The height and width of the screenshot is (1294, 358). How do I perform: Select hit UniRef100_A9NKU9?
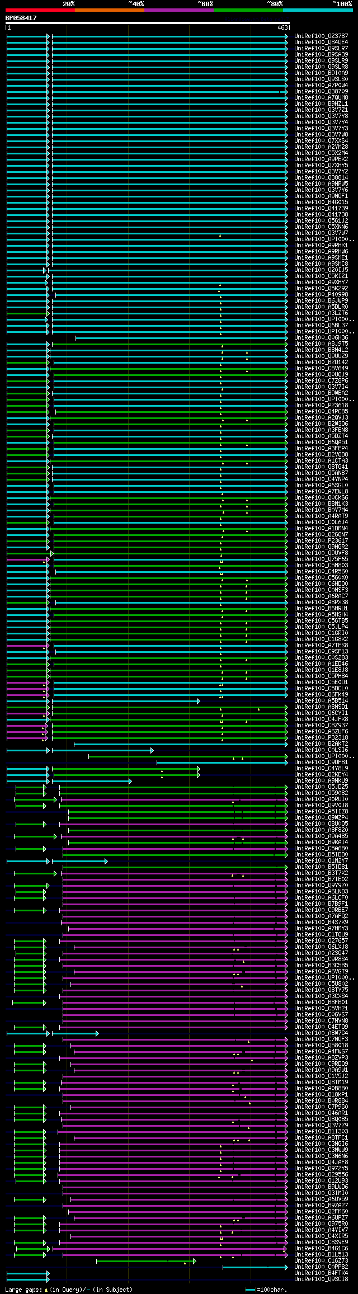(321, 780)
